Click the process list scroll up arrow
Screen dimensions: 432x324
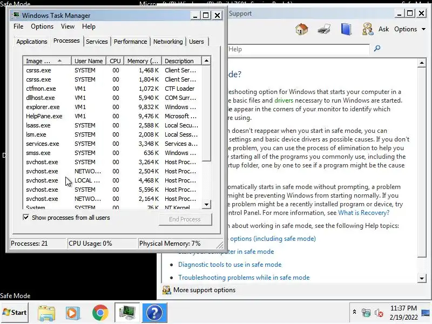coord(206,60)
